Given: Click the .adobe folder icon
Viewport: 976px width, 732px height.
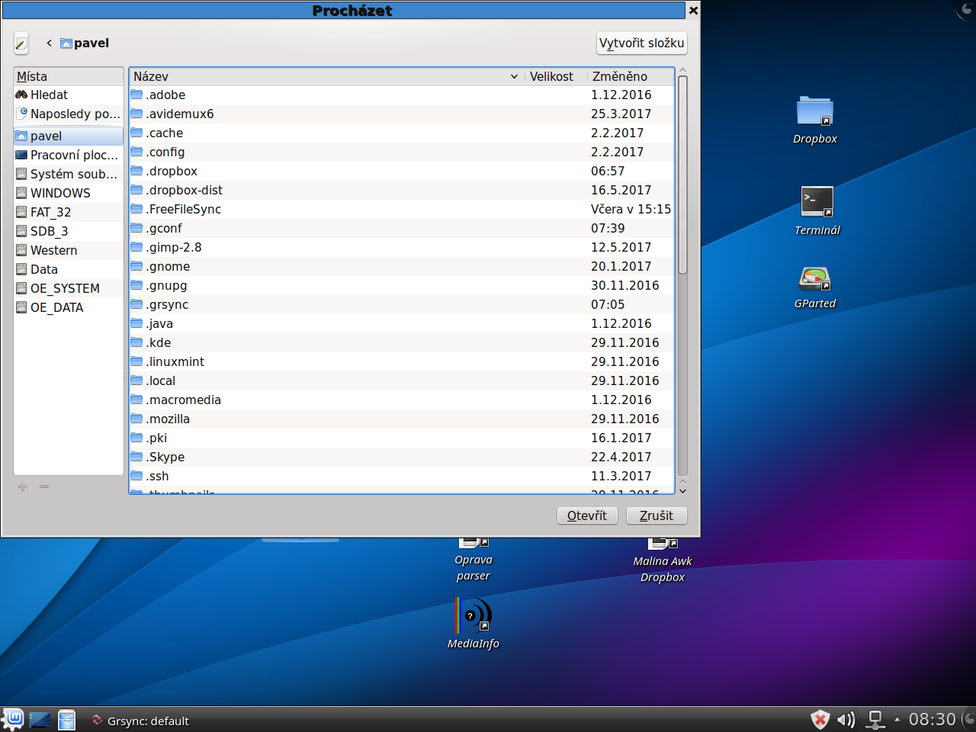Looking at the screenshot, I should tap(136, 95).
